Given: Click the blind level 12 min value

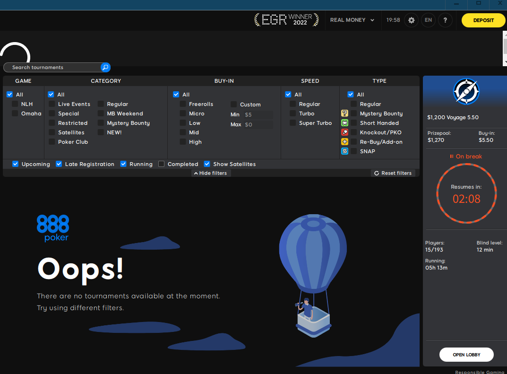Looking at the screenshot, I should 485,250.
